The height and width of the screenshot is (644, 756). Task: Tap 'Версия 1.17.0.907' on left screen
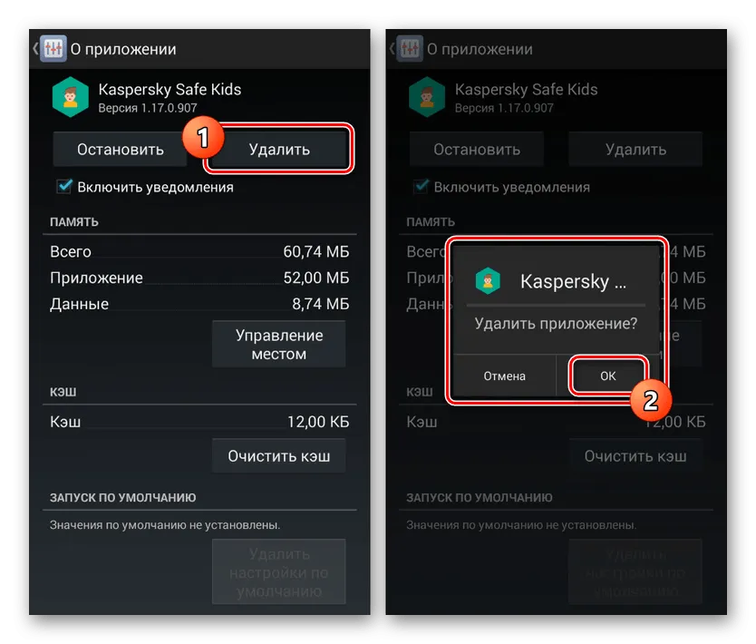pos(148,108)
